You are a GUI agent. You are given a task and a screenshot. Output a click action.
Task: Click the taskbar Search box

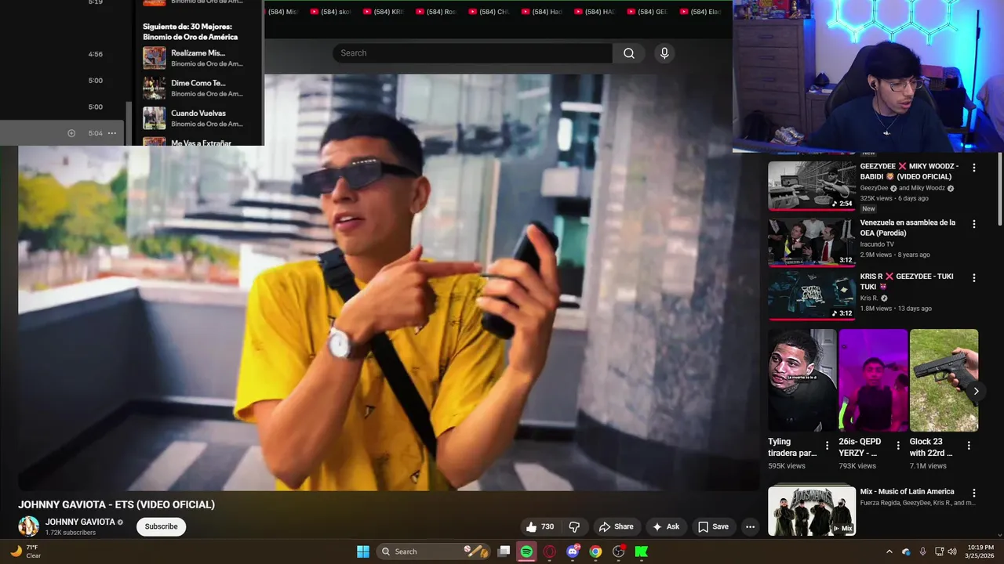[434, 551]
